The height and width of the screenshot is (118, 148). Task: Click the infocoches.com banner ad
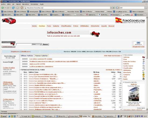(x=73, y=34)
